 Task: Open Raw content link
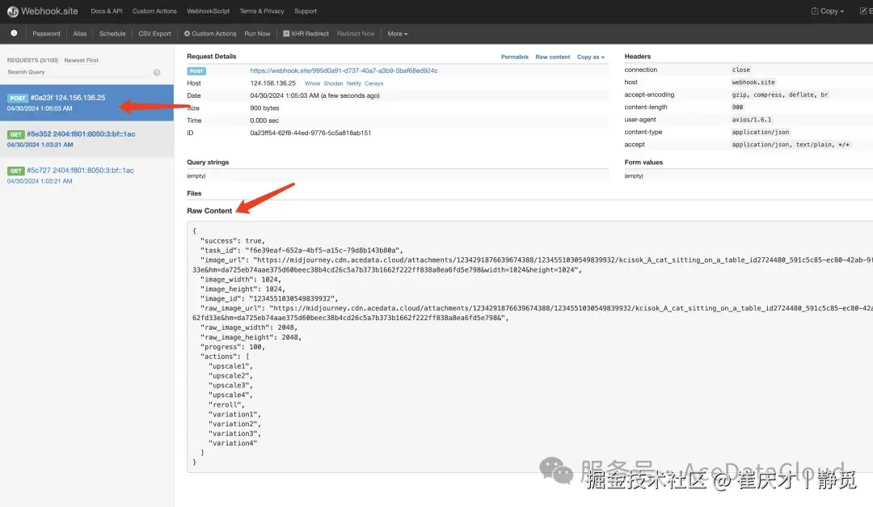[x=552, y=57]
